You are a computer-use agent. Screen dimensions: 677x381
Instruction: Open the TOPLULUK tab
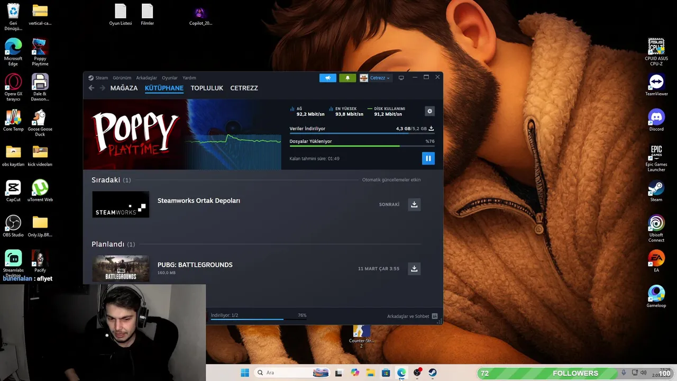[x=207, y=88]
